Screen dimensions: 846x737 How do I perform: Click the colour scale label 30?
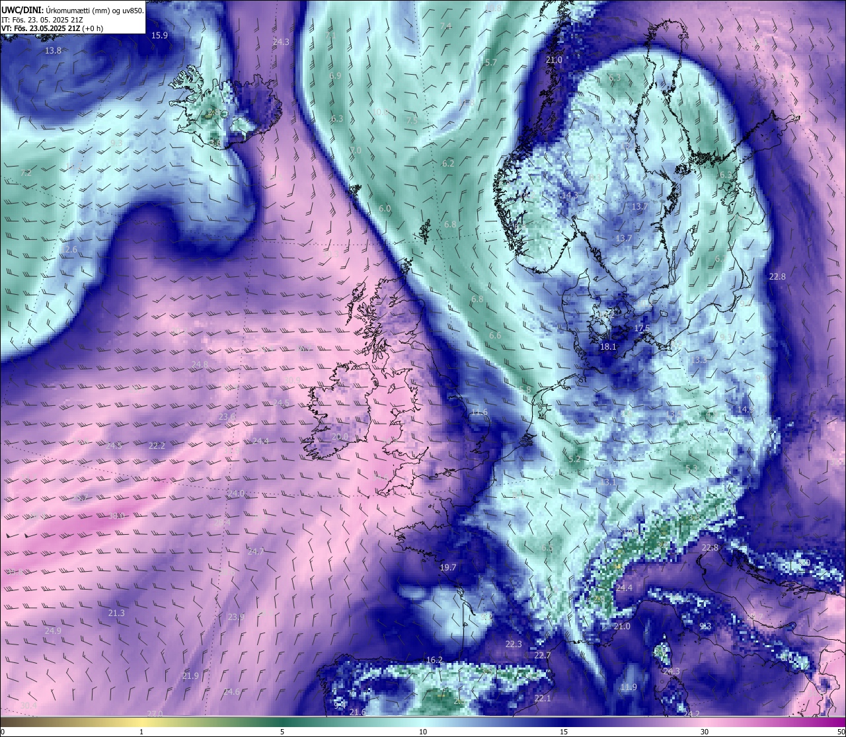pyautogui.click(x=705, y=732)
